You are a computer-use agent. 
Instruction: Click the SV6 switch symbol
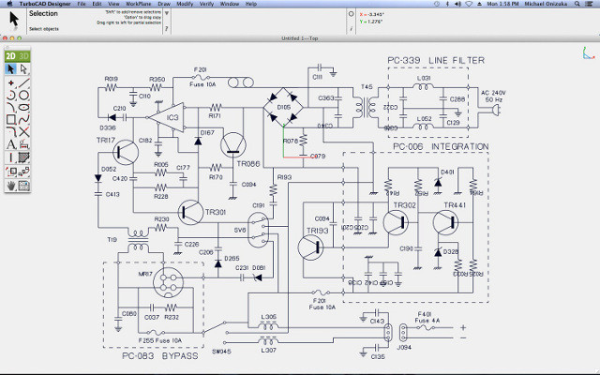(x=259, y=230)
